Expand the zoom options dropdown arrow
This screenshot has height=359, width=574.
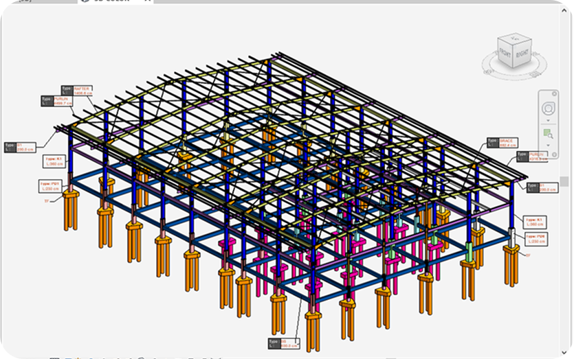(548, 145)
